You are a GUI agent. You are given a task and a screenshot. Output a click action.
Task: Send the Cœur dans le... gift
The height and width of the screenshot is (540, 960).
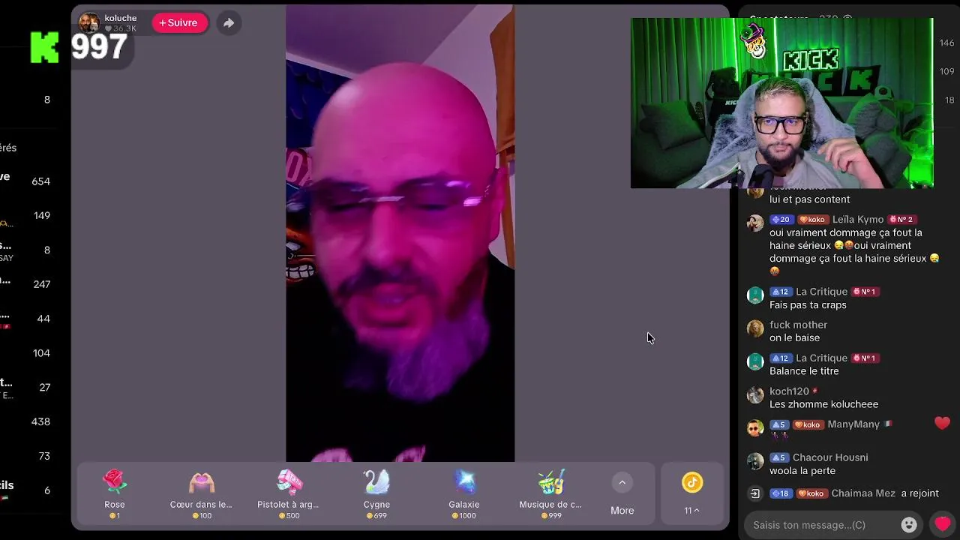click(x=201, y=493)
